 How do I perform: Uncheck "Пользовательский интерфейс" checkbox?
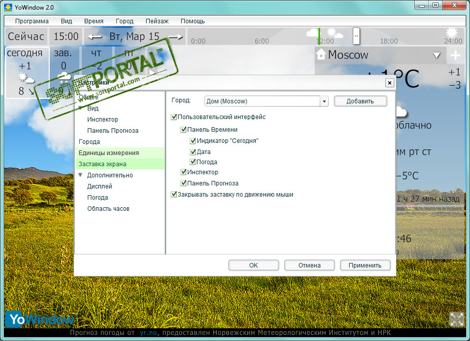174,117
